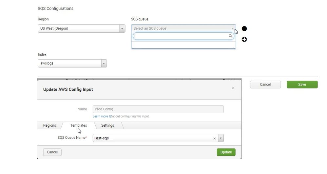Click the magnifier icon in SQS search box
This screenshot has height=174, width=327.
(x=231, y=36)
